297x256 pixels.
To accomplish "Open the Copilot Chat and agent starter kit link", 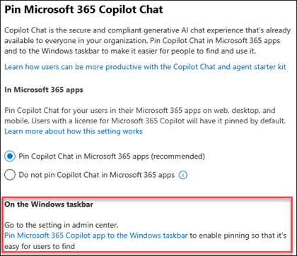I will coord(145,67).
